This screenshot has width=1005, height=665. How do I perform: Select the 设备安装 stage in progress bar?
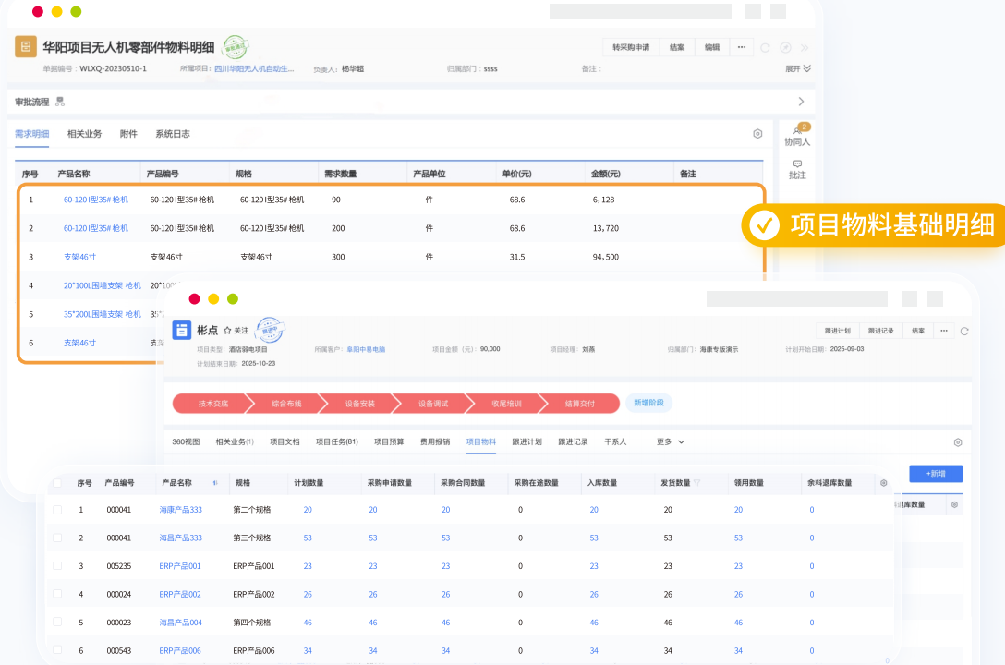click(359, 404)
